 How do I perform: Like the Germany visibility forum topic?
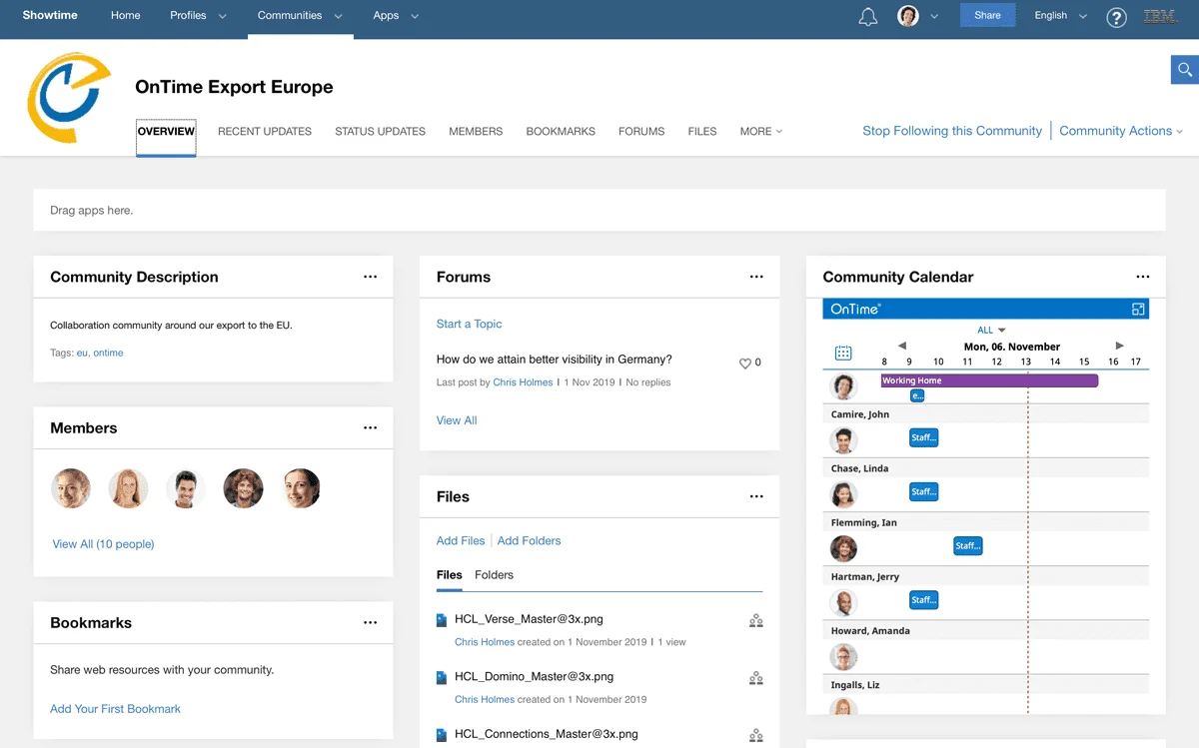(x=744, y=364)
